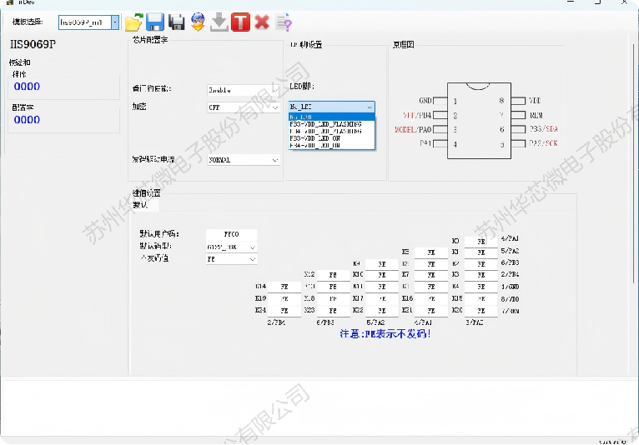Click the config word checksum 0000

pos(27,120)
